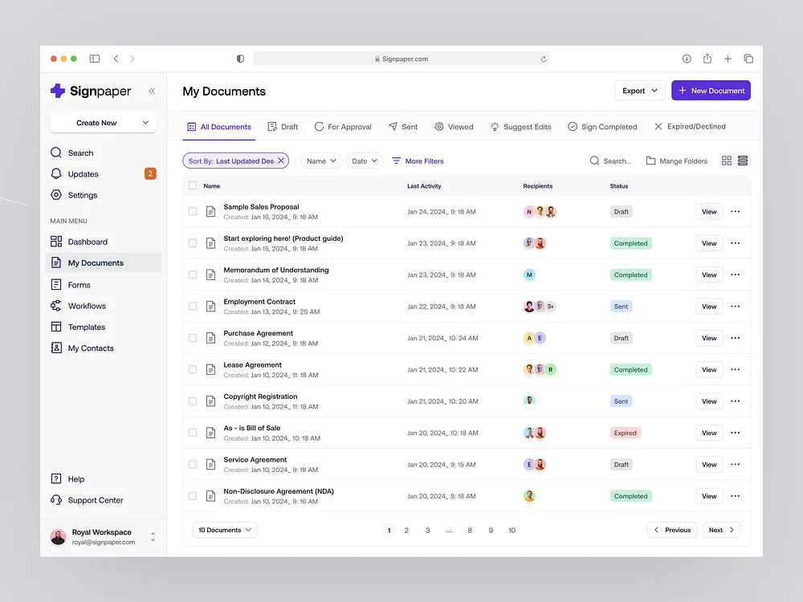803x602 pixels.
Task: Open the 10 Documents per-page dropdown
Action: 225,530
